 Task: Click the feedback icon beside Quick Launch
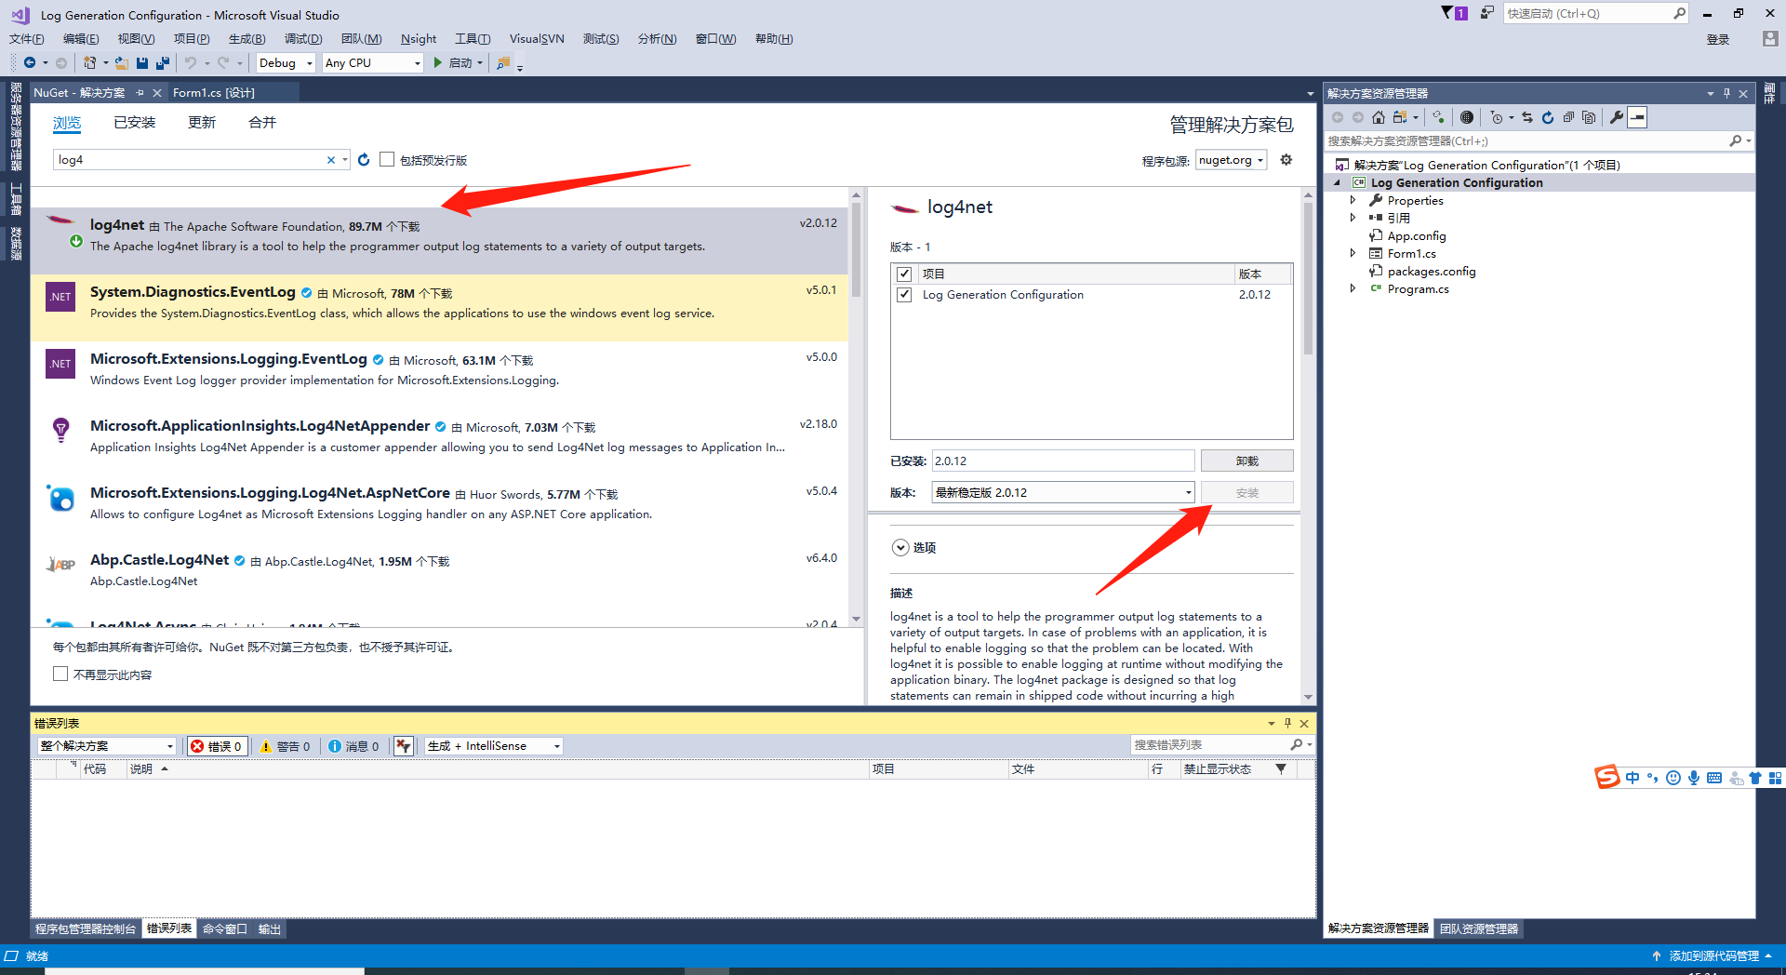(1487, 13)
